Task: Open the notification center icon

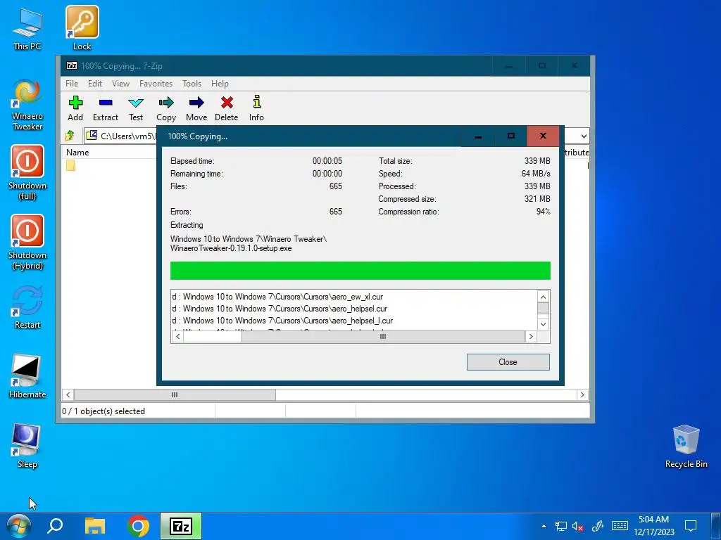Action: point(690,526)
